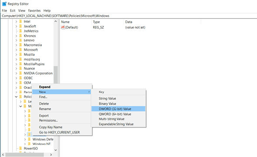Create a new Binary Value

coord(118,104)
